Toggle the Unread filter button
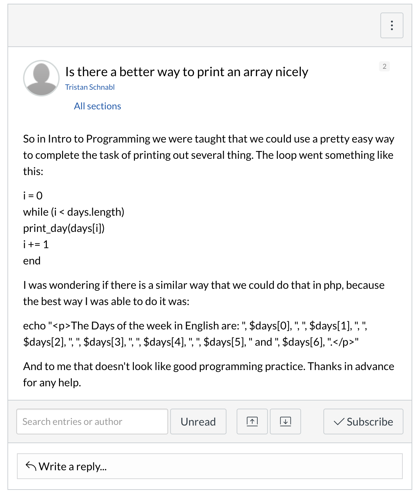Image resolution: width=417 pixels, height=497 pixels. click(198, 422)
